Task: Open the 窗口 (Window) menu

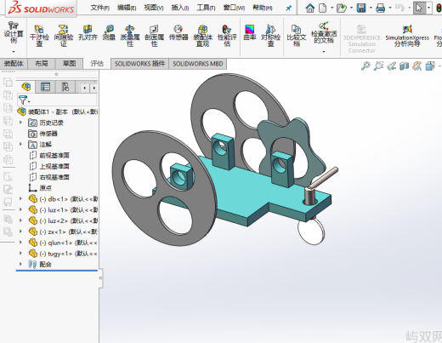Action: point(234,8)
